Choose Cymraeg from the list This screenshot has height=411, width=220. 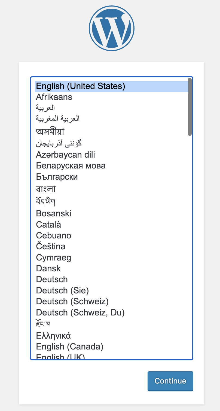tap(54, 257)
